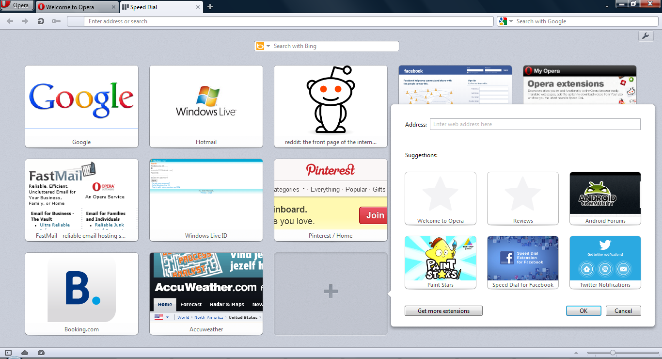Click the Speed Dial grid tab icon

click(x=125, y=7)
